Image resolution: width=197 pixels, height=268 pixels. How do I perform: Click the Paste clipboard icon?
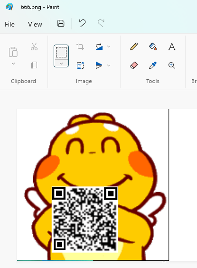click(x=13, y=52)
